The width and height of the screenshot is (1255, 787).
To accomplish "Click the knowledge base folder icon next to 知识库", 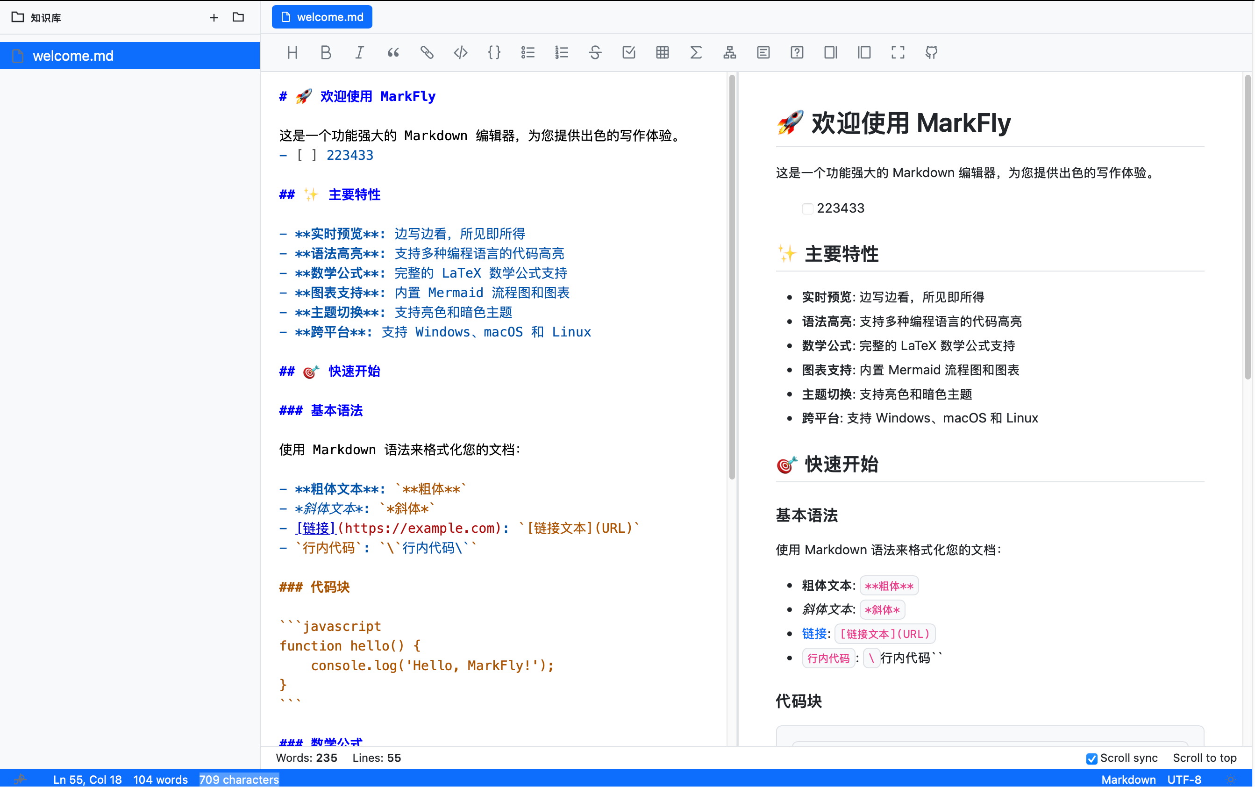I will point(18,17).
